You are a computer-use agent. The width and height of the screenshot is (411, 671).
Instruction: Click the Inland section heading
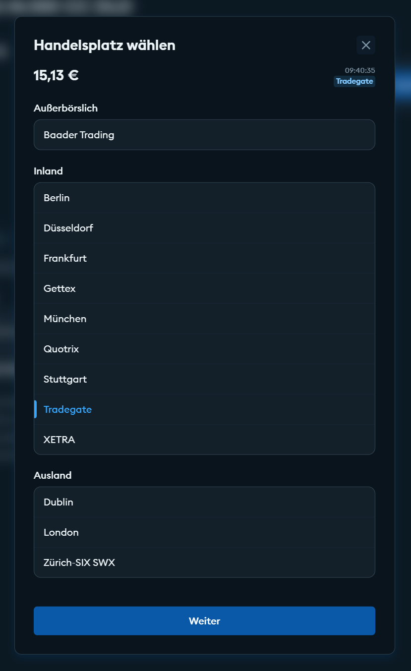click(48, 171)
